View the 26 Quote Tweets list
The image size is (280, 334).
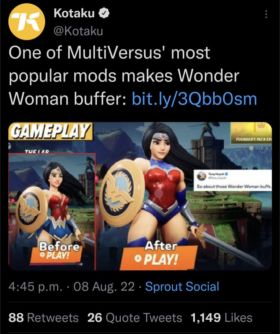(x=135, y=318)
